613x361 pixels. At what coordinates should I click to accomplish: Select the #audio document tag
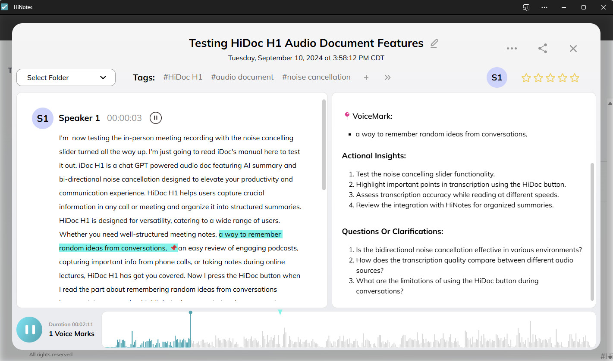pos(242,77)
